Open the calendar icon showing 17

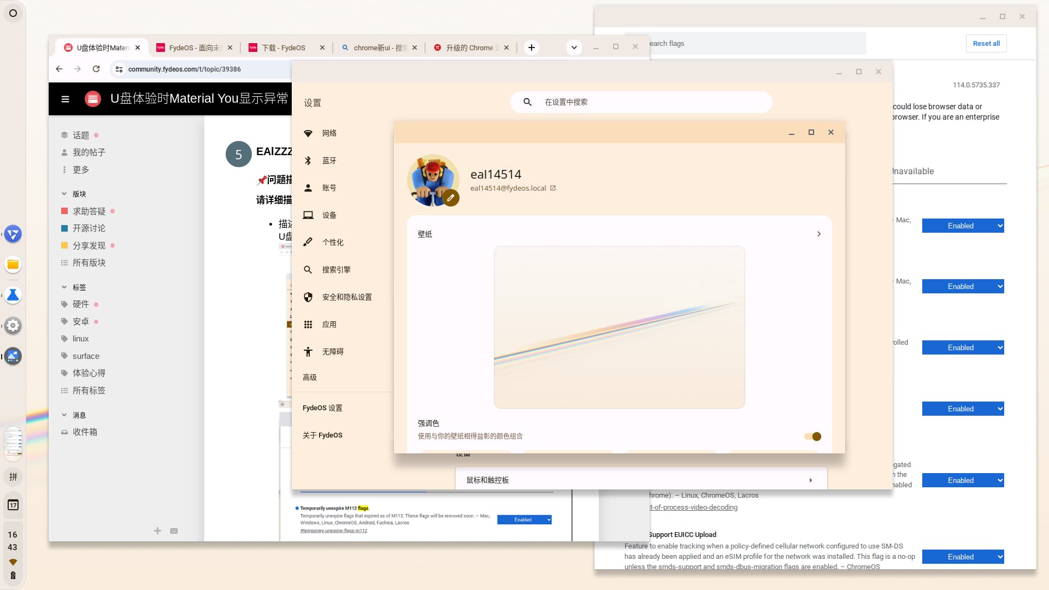click(13, 505)
